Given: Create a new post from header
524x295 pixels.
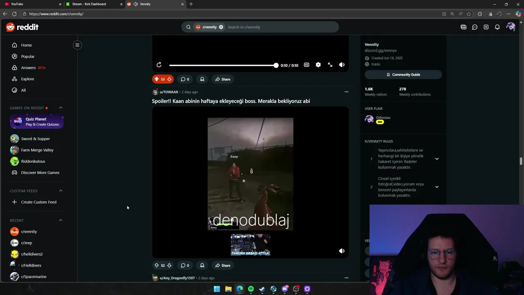Looking at the screenshot, I should pos(486,27).
